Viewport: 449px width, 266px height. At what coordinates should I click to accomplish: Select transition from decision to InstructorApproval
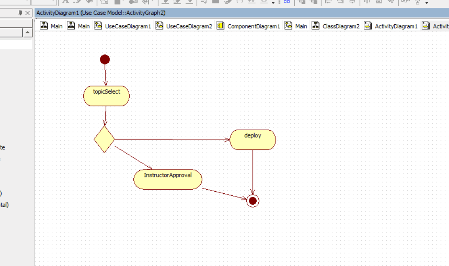click(133, 157)
